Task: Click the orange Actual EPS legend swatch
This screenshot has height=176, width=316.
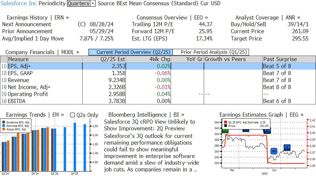Action: pos(4,129)
